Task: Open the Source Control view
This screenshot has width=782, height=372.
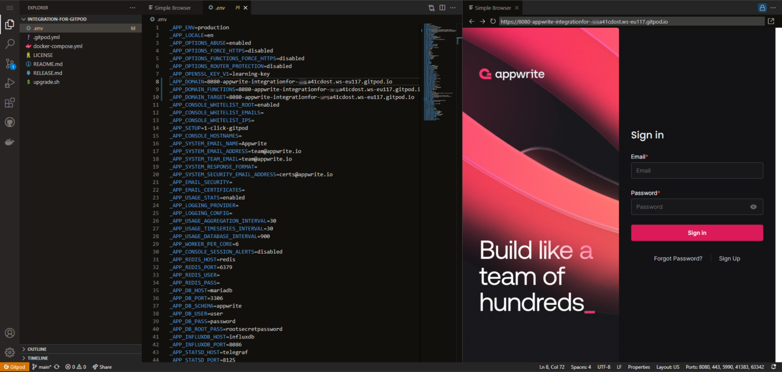Action: point(9,63)
